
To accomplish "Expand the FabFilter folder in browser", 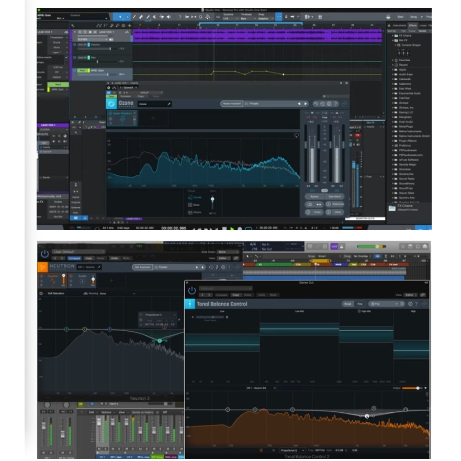I will (393, 98).
